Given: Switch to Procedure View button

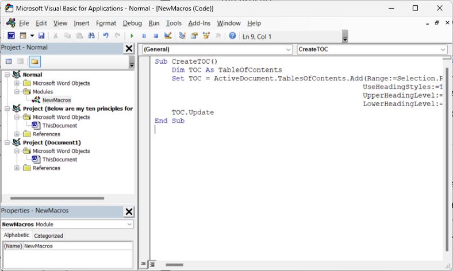Looking at the screenshot, I should coord(143,264).
